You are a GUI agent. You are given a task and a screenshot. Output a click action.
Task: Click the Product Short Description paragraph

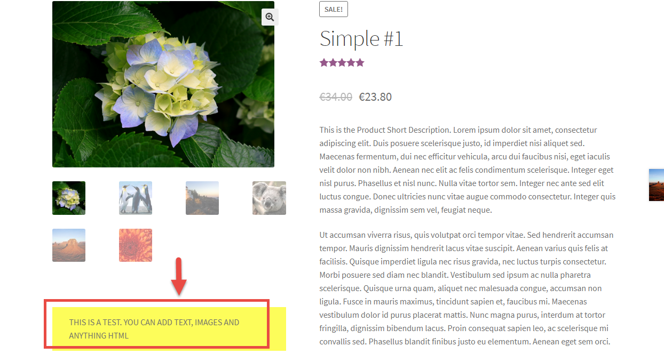468,170
